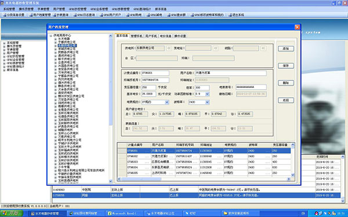
Task: Click the 抄表查询 toolbar icon
Action: (60, 15)
